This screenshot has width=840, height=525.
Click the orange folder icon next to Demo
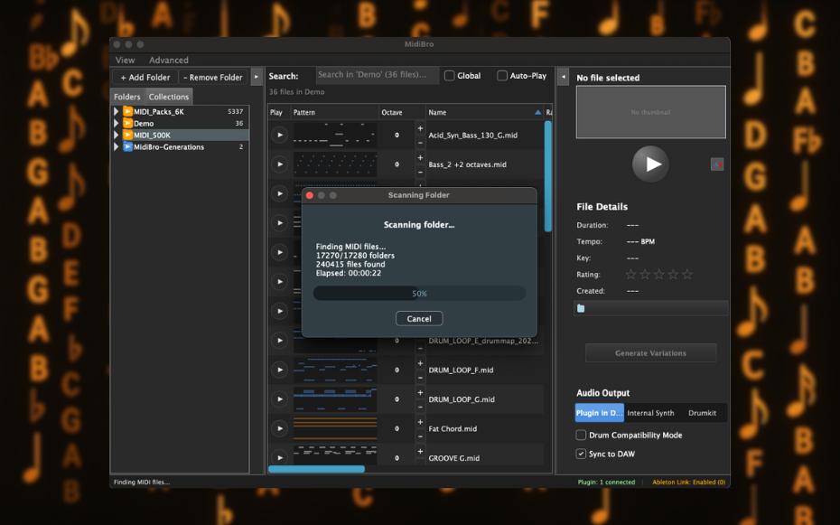[x=128, y=123]
